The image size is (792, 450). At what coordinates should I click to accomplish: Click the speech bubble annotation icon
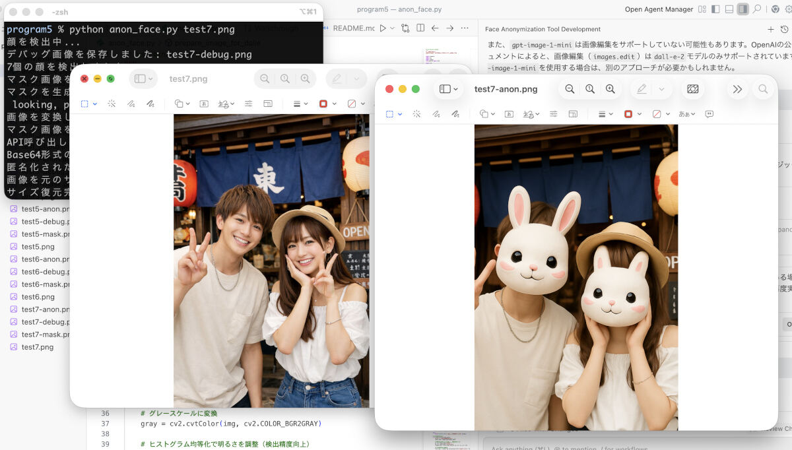709,114
